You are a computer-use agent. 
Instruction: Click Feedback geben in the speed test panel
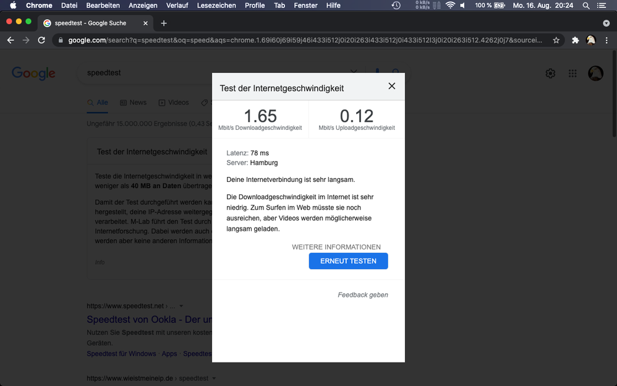click(363, 294)
